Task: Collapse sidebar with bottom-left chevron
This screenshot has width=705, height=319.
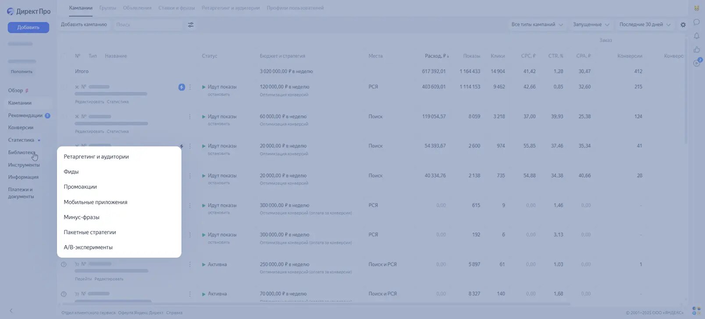Action: click(11, 311)
